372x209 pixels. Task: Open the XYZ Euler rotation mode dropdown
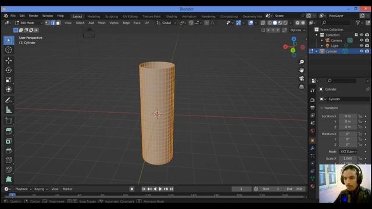[348, 152]
